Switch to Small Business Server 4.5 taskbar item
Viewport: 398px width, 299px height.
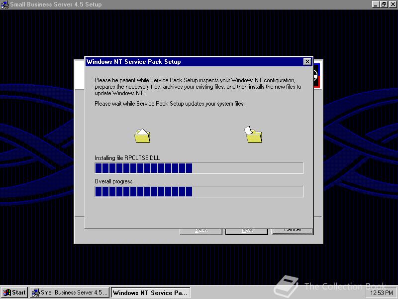pyautogui.click(x=70, y=293)
